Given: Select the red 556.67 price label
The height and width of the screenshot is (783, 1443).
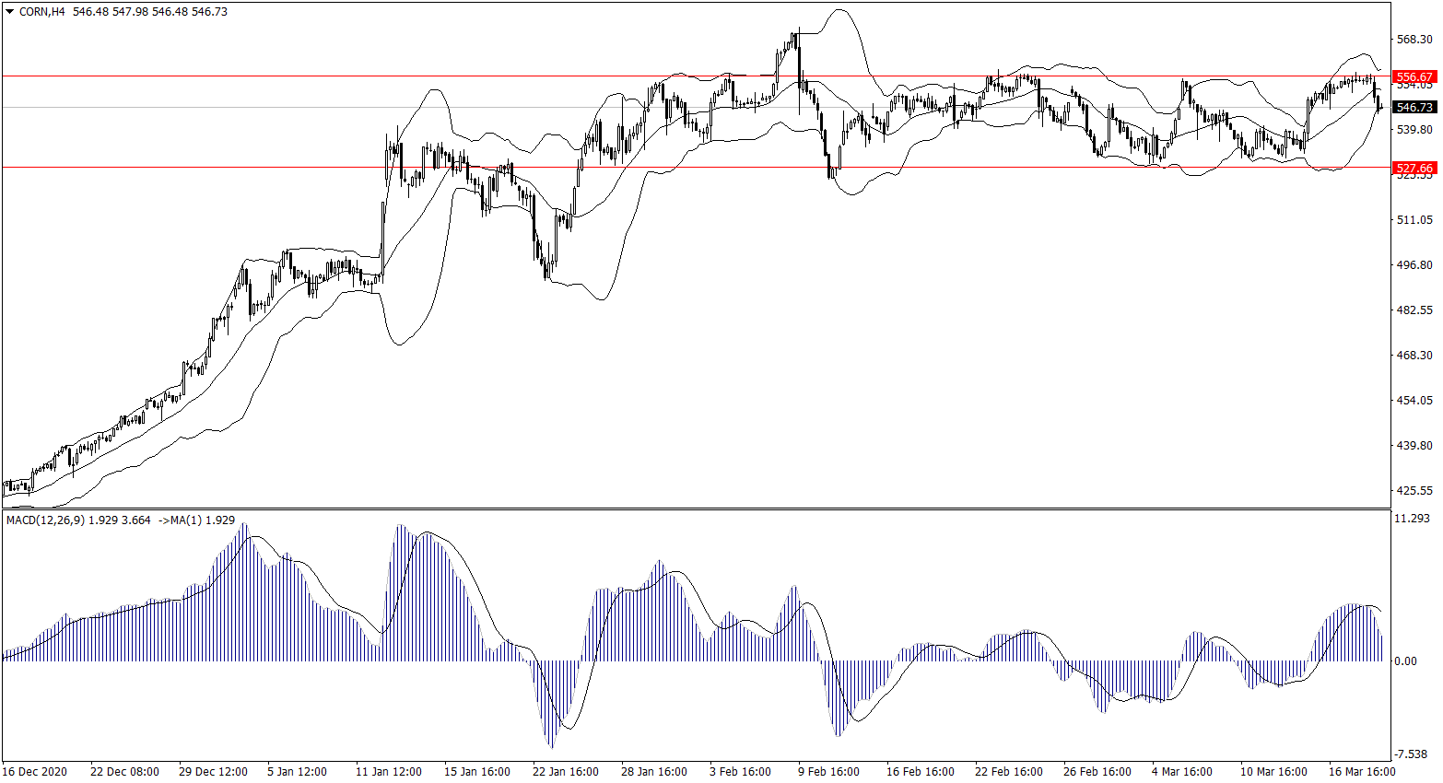Looking at the screenshot, I should pyautogui.click(x=1414, y=77).
